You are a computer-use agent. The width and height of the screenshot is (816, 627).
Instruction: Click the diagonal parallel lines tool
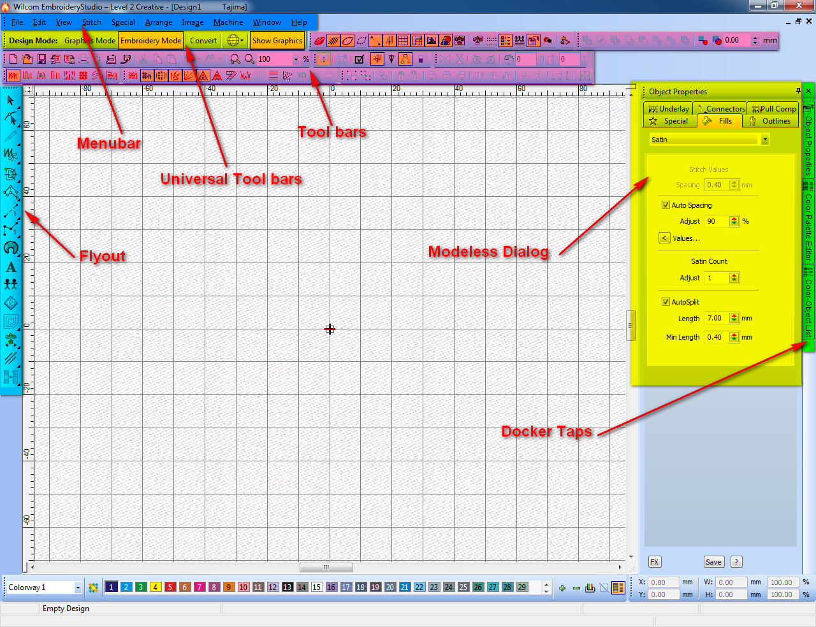point(11,359)
